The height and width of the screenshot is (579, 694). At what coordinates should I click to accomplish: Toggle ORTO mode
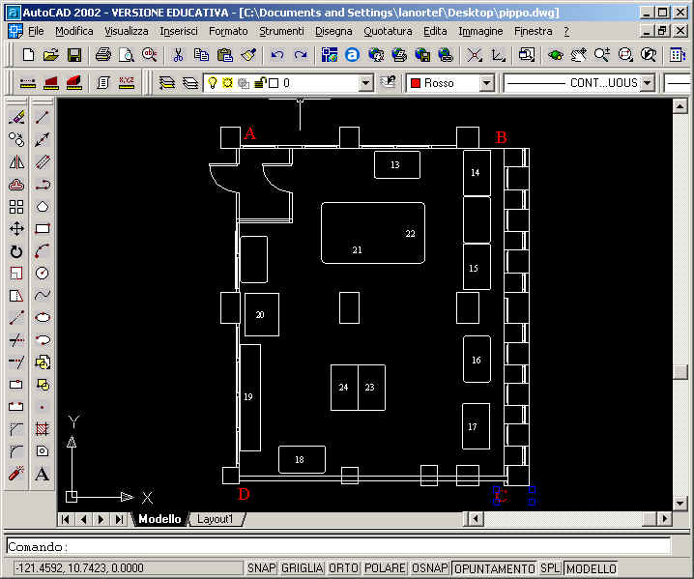point(343,568)
